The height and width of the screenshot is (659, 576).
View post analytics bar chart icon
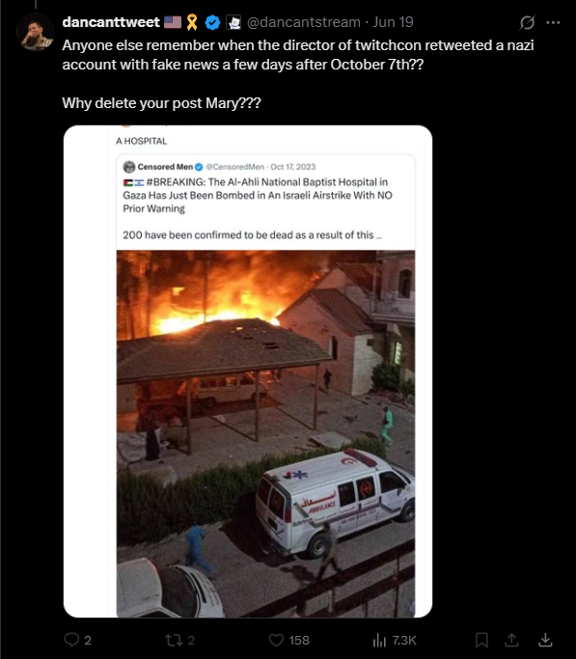[379, 640]
